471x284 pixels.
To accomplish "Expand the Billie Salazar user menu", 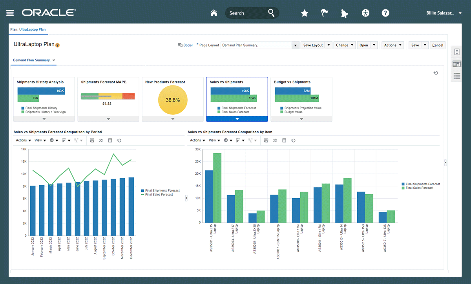I will point(444,13).
